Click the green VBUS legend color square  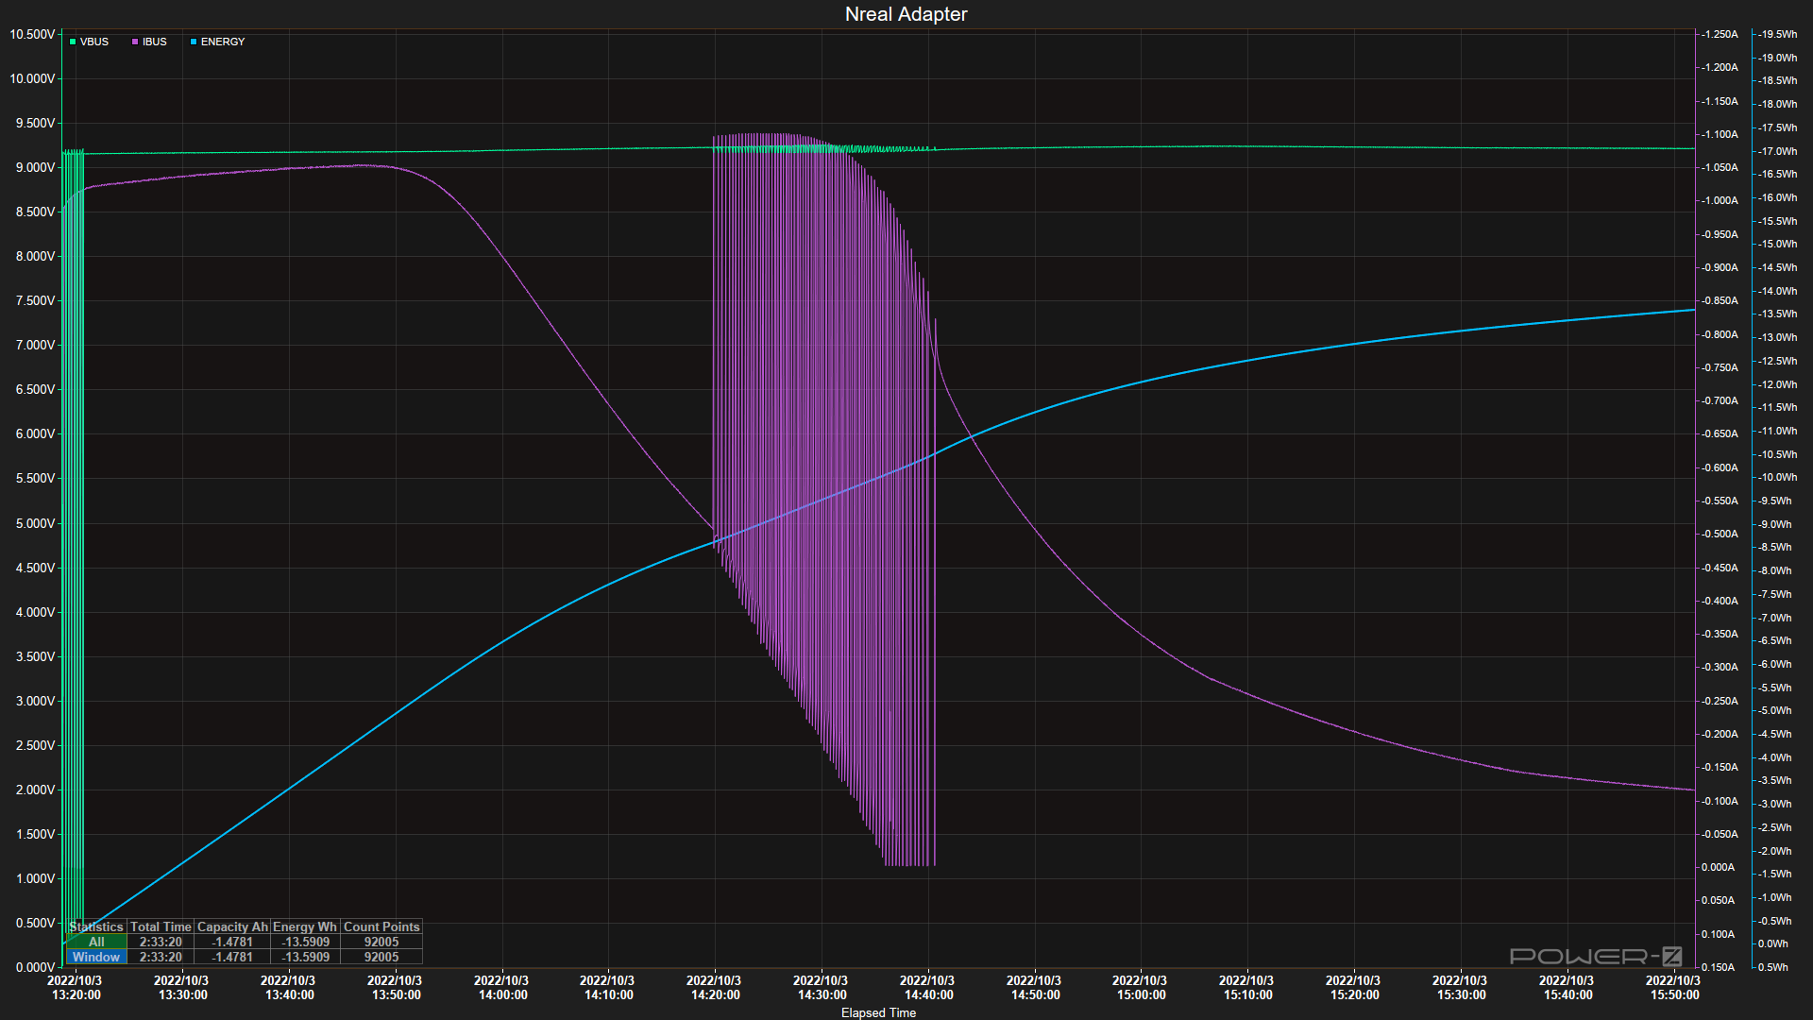point(73,42)
